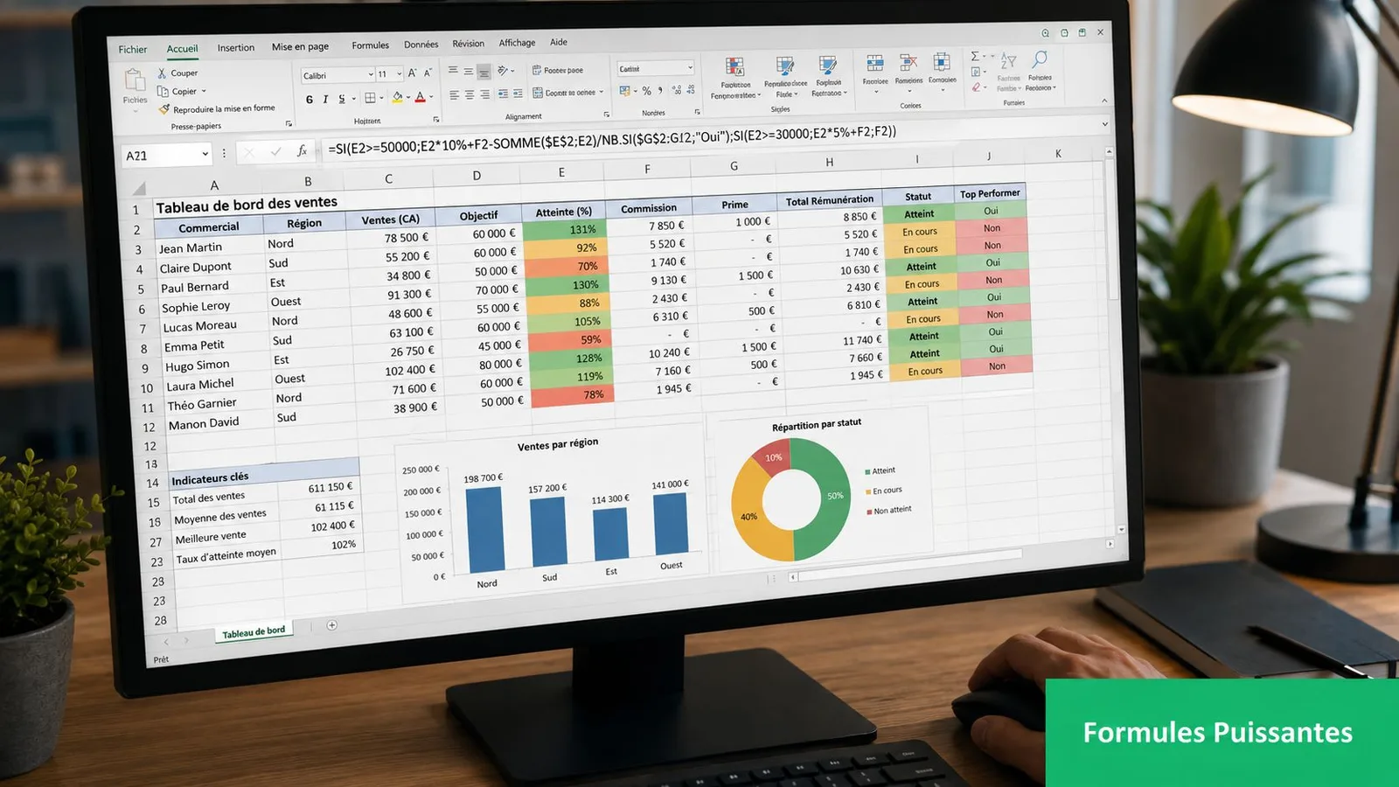Click the fill color bucket swatch

398,97
